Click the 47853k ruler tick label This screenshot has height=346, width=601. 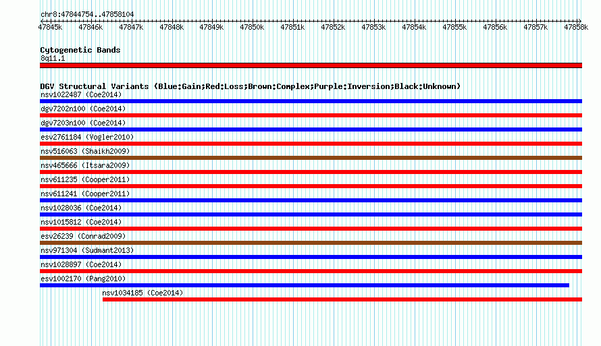pos(373,28)
